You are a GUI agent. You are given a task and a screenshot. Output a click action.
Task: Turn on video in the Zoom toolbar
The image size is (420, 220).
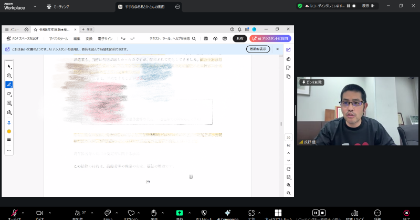click(39, 213)
